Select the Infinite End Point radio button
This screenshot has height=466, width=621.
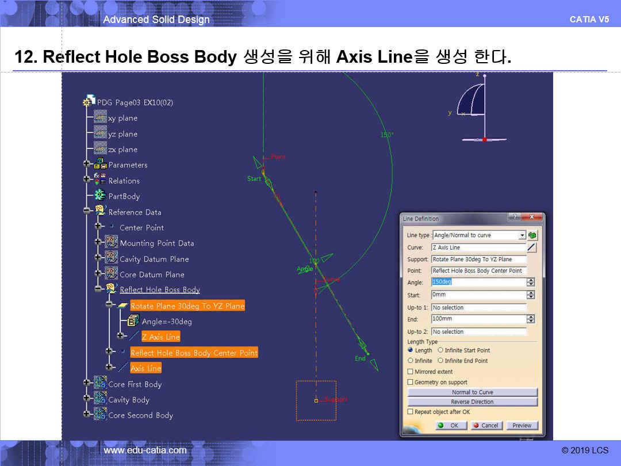[440, 361]
